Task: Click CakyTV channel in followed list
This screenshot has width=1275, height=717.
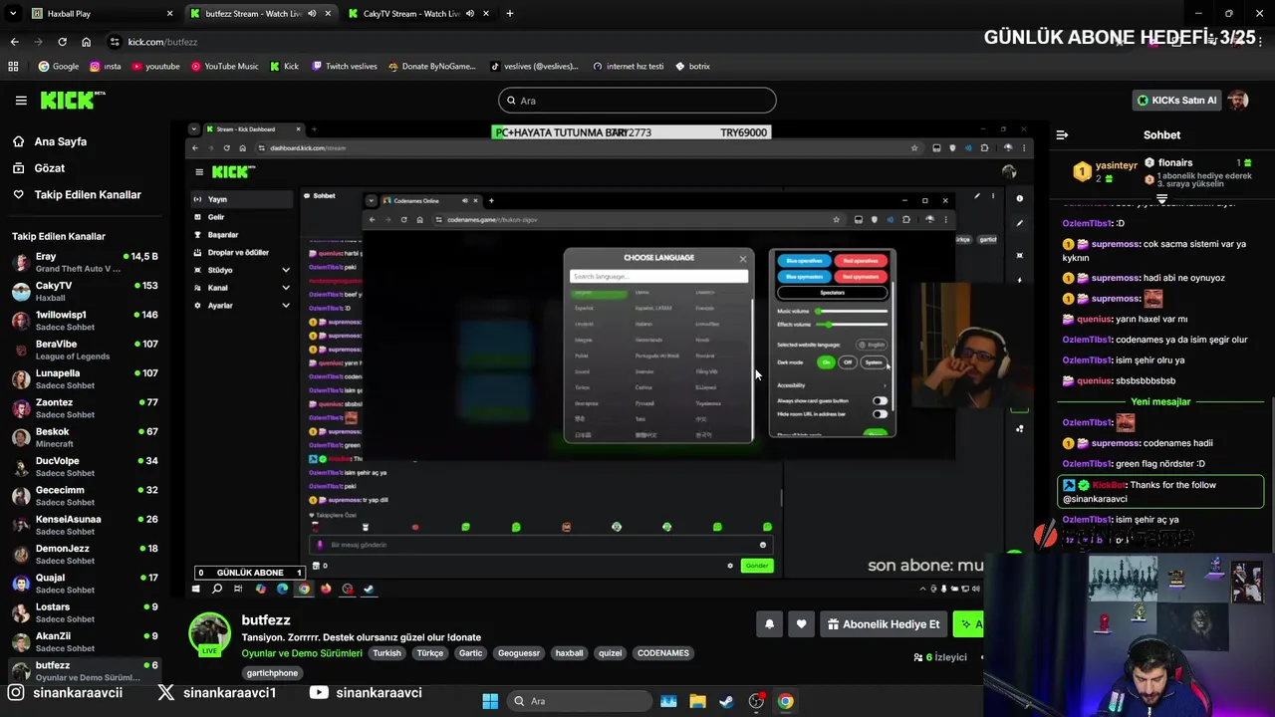Action: point(85,292)
